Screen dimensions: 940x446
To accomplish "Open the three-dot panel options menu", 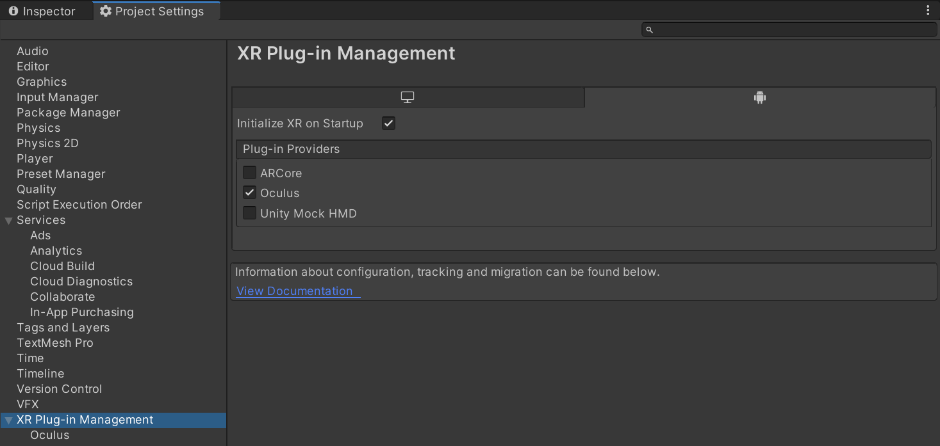I will coord(928,10).
